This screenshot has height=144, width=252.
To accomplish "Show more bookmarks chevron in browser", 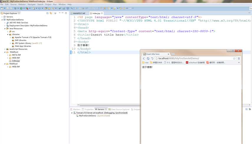I will click(x=239, y=63).
